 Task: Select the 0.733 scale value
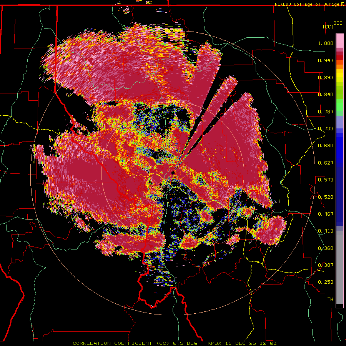coord(326,129)
